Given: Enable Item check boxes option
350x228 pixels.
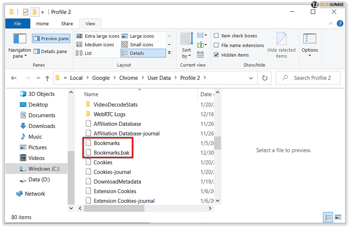Looking at the screenshot, I should point(216,36).
